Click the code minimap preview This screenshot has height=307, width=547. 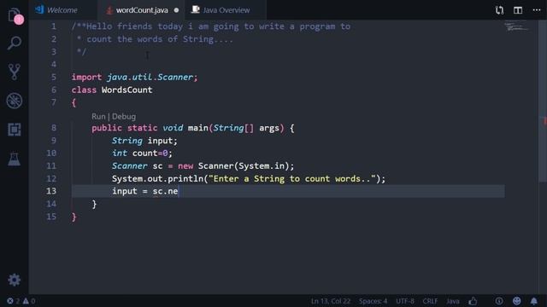[x=516, y=26]
